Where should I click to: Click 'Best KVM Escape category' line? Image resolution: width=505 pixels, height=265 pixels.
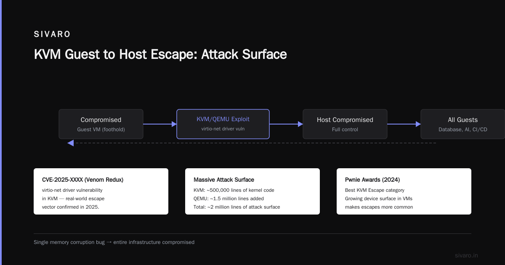[x=375, y=190]
